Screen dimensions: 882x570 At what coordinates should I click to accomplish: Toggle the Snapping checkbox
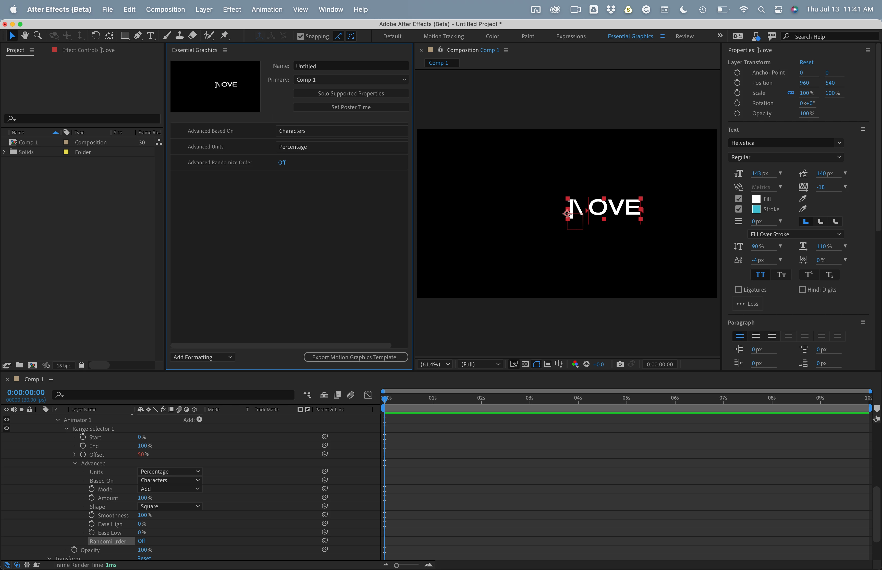pos(301,36)
